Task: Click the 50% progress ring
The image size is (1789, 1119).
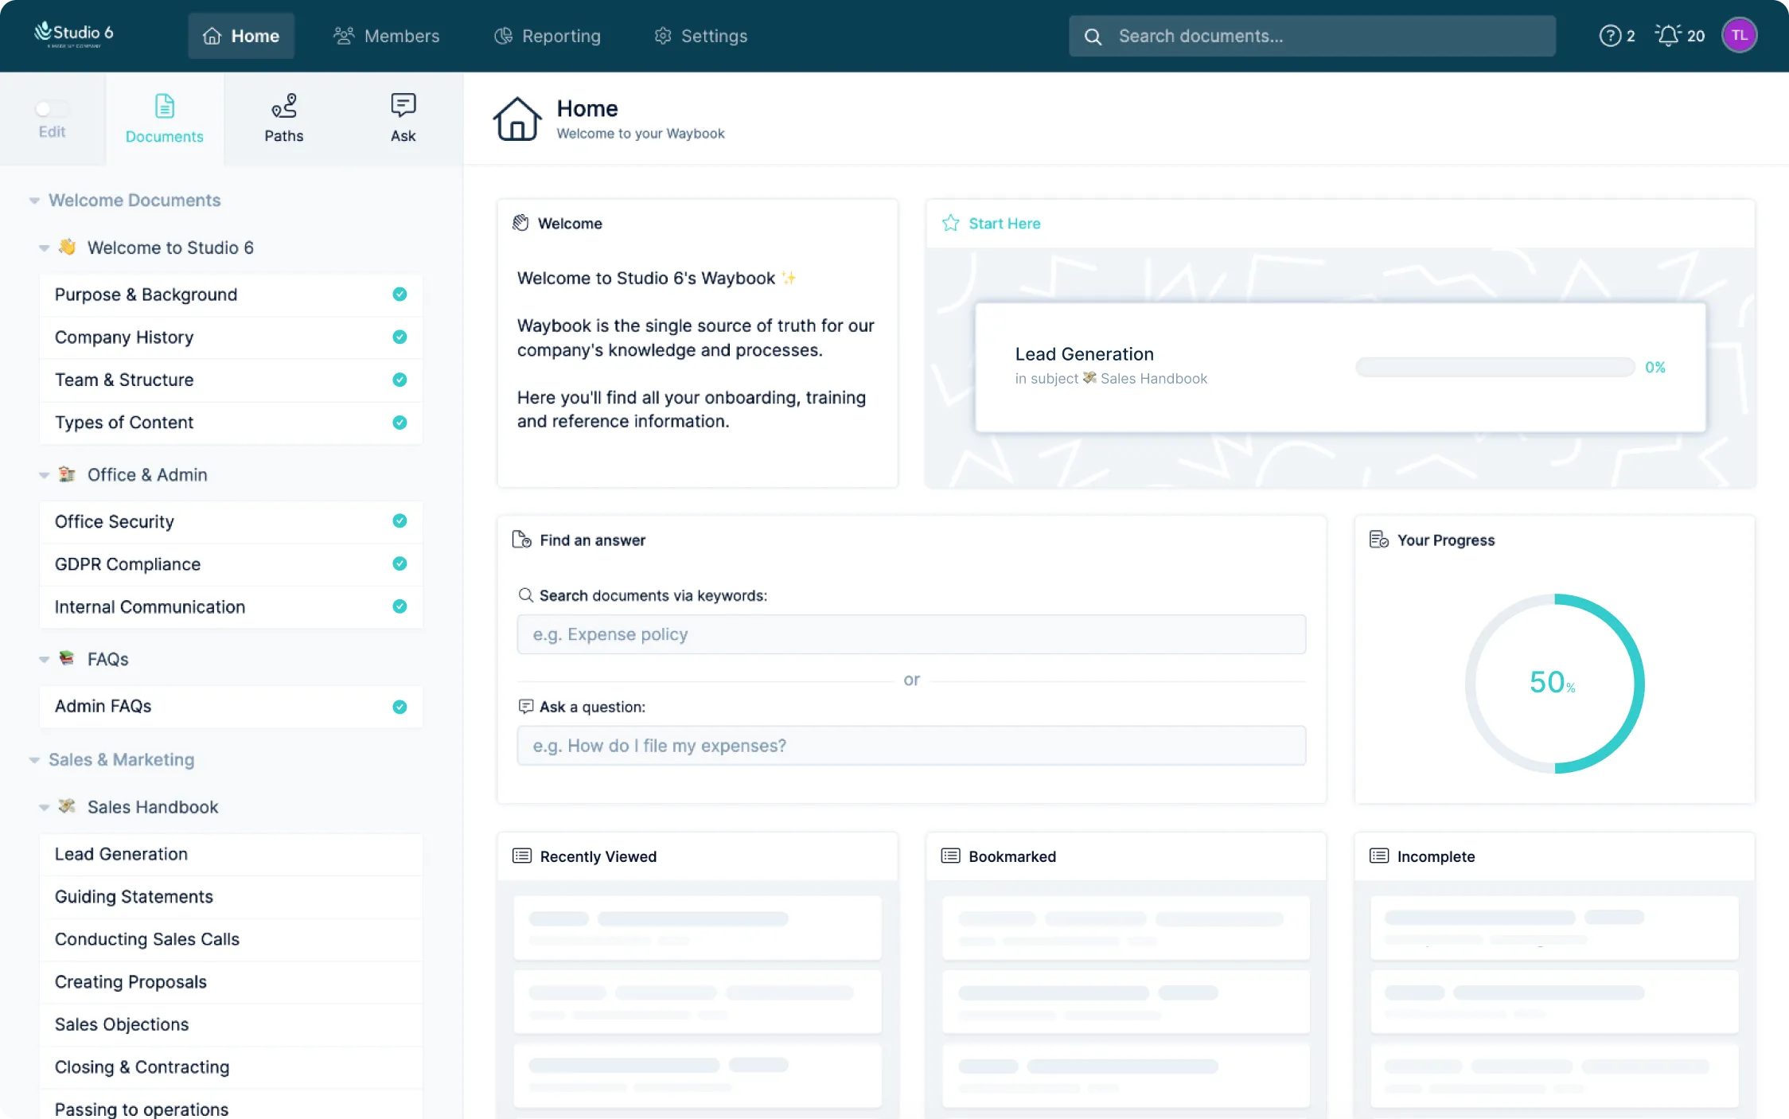Action: click(x=1553, y=683)
